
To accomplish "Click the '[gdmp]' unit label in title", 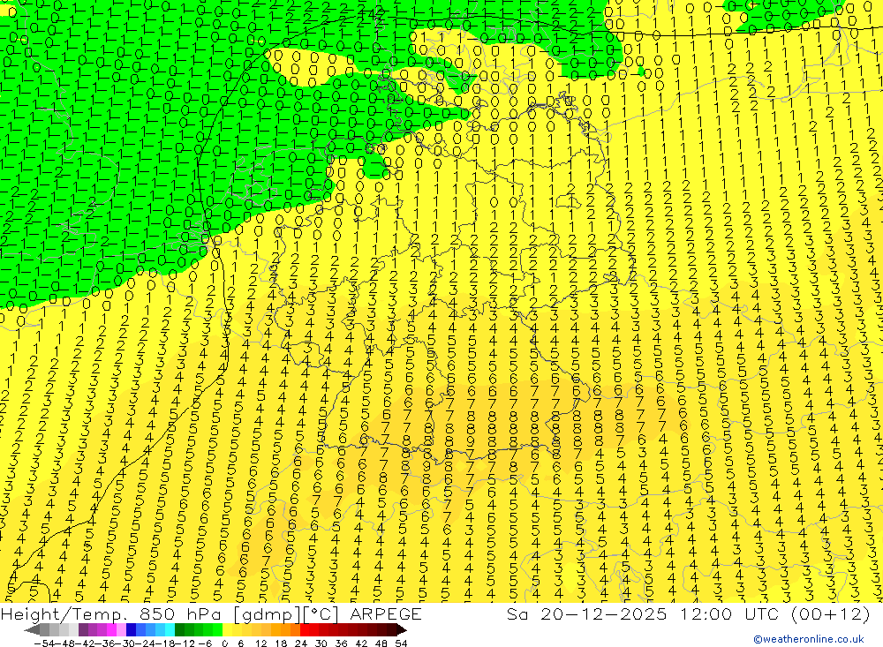I will pos(268,614).
